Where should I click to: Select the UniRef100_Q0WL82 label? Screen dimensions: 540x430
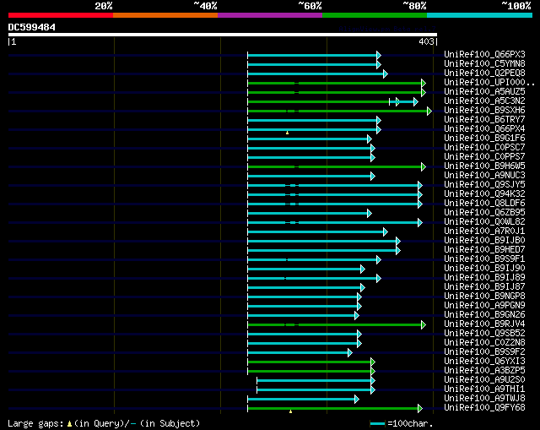coord(484,222)
